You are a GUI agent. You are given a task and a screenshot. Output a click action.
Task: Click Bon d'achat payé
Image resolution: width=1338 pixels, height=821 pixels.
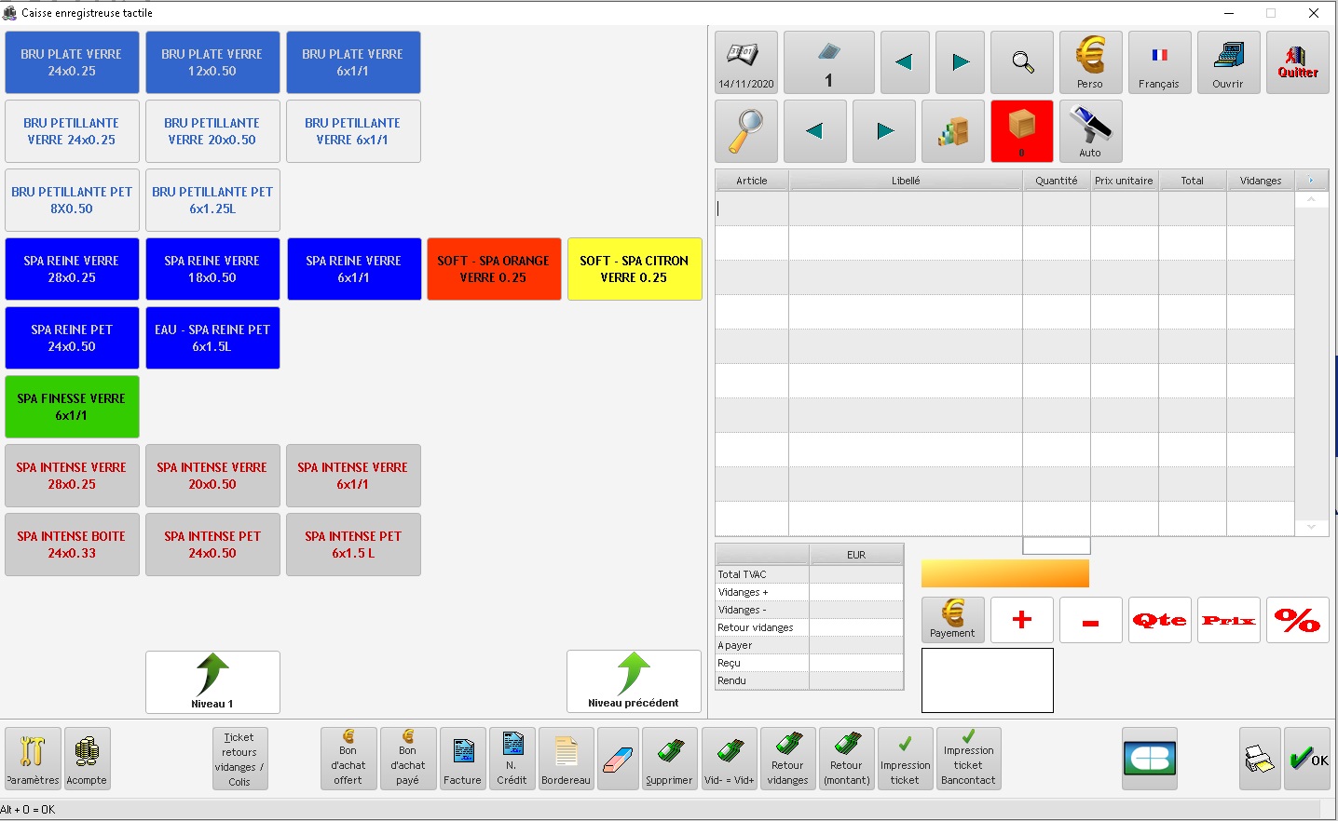pos(408,759)
